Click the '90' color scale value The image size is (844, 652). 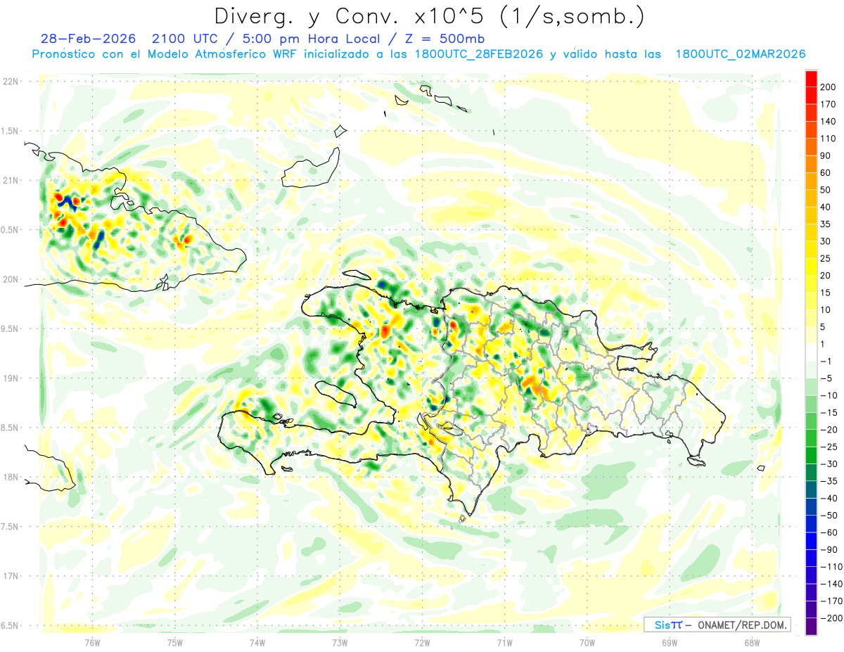pos(826,155)
